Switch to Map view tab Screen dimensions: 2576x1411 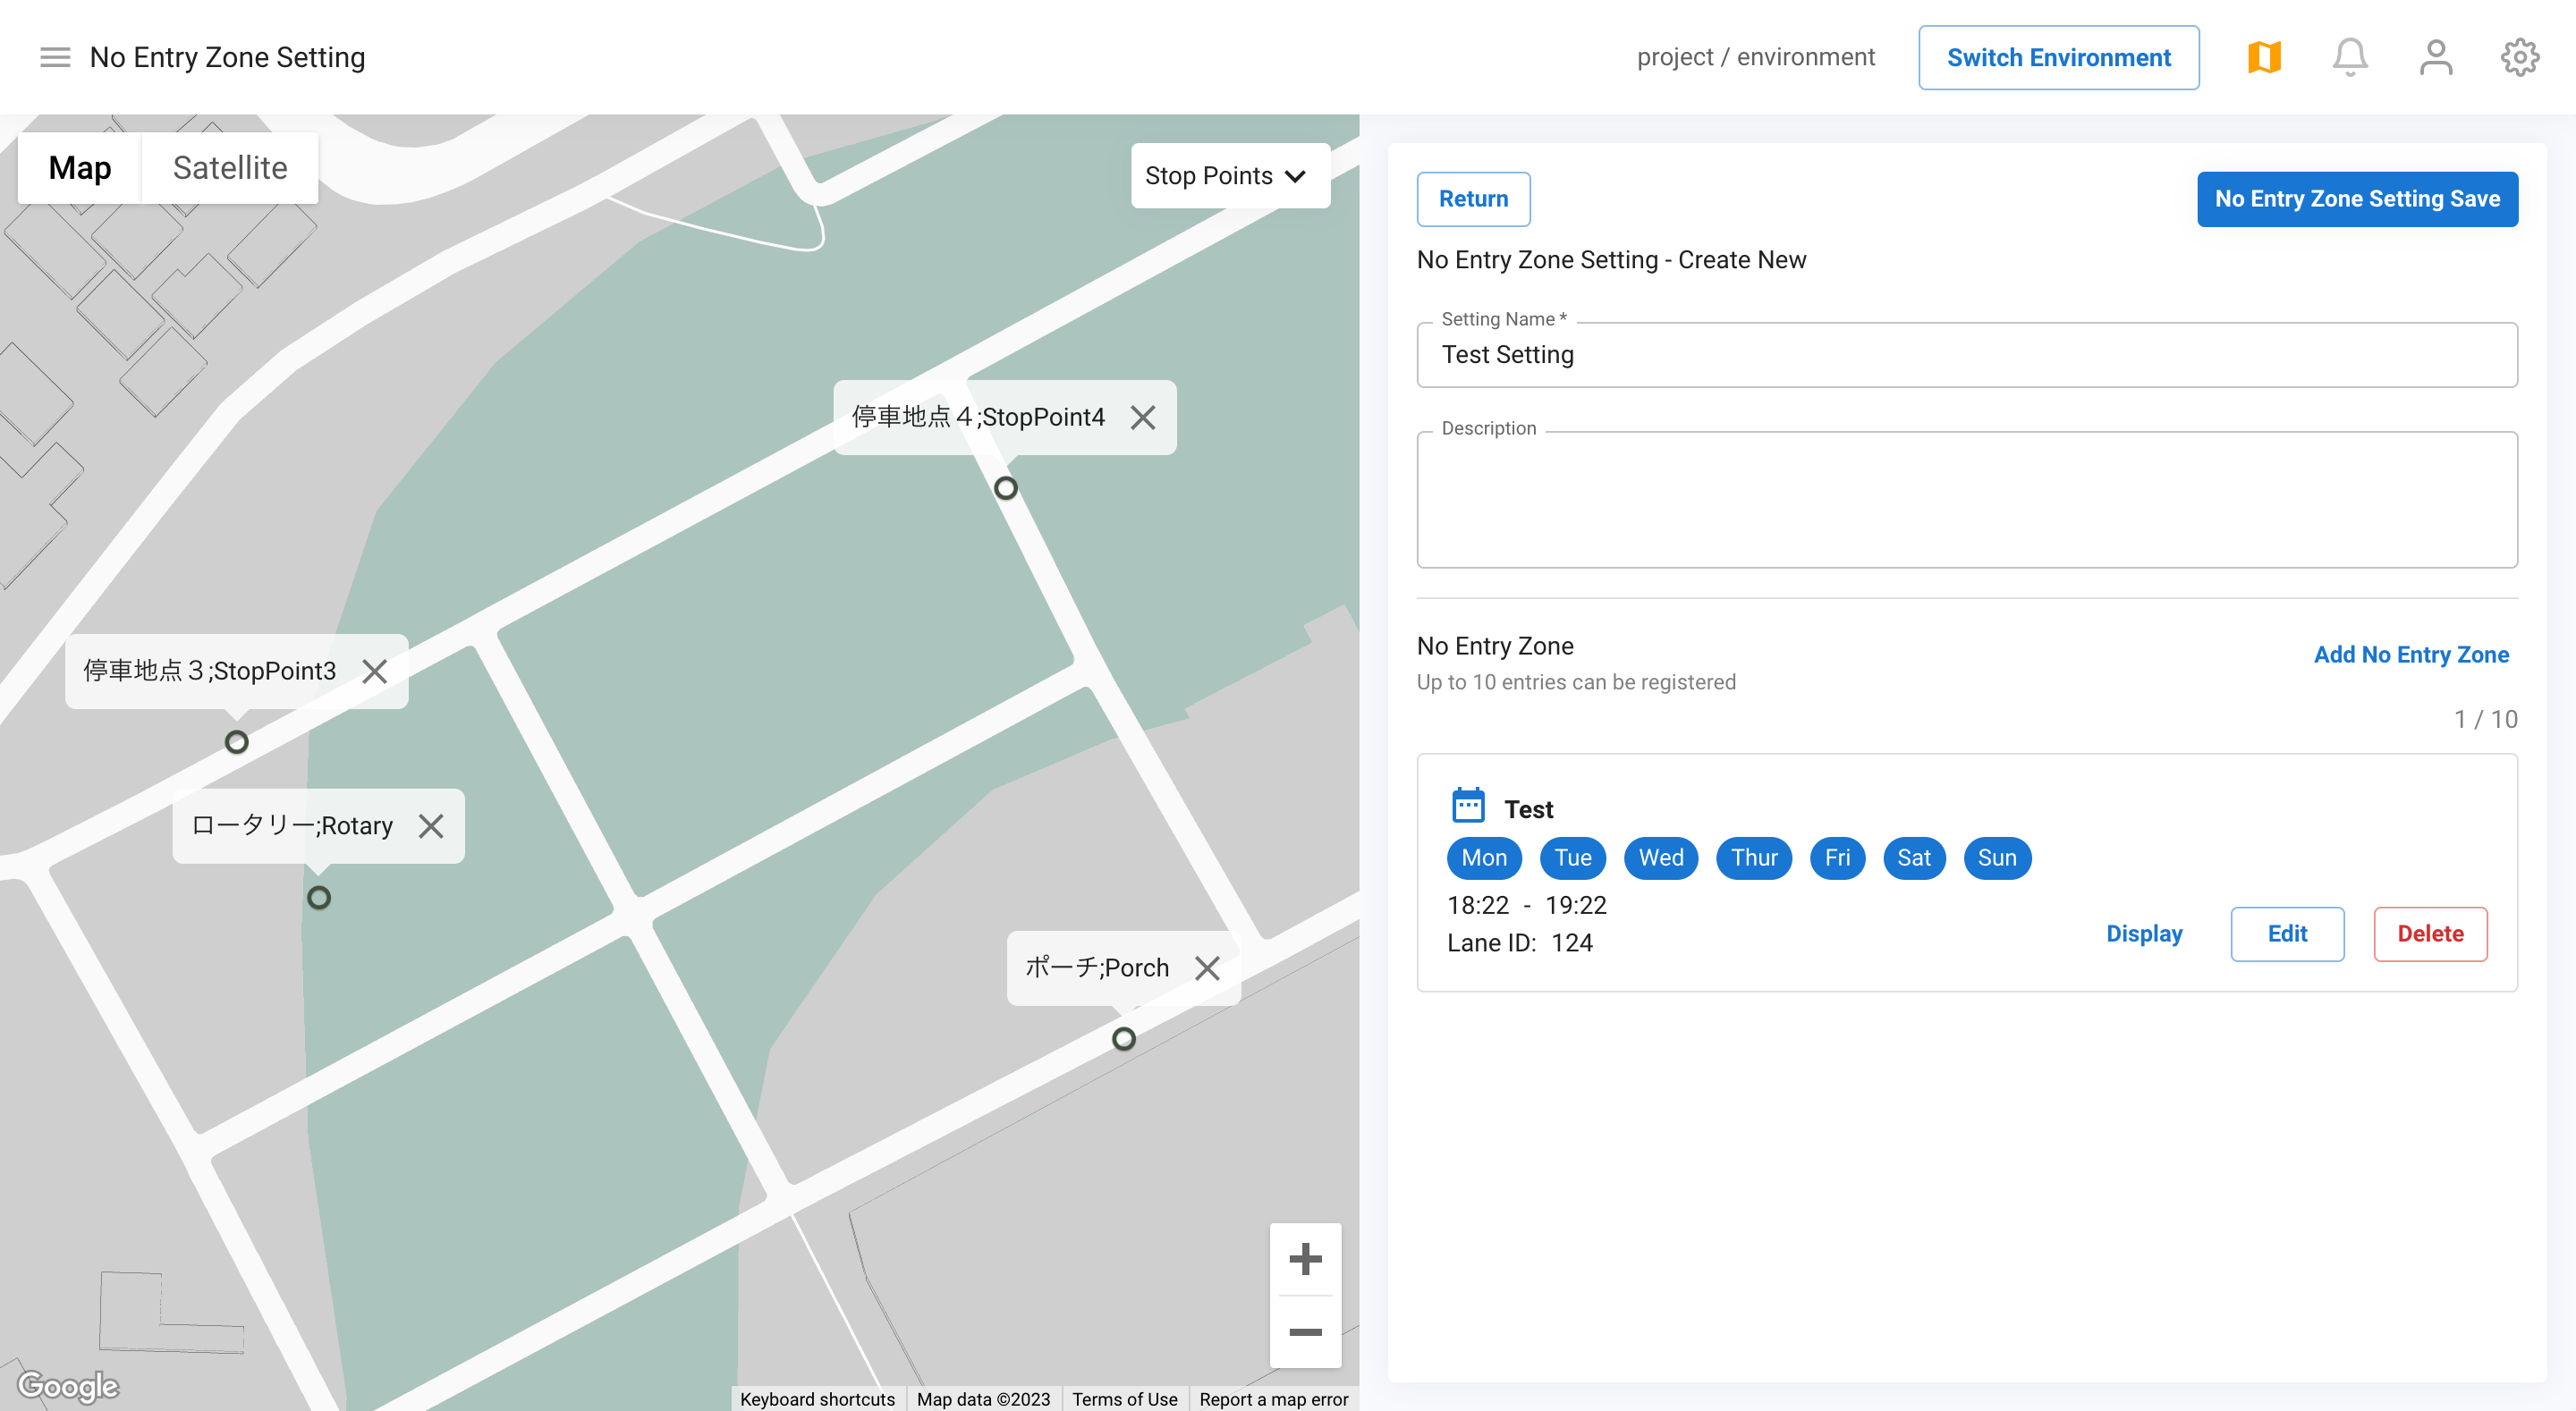click(x=80, y=168)
